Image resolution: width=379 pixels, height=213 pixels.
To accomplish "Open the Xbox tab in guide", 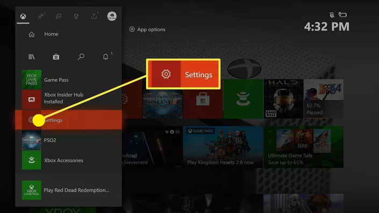I will point(23,17).
